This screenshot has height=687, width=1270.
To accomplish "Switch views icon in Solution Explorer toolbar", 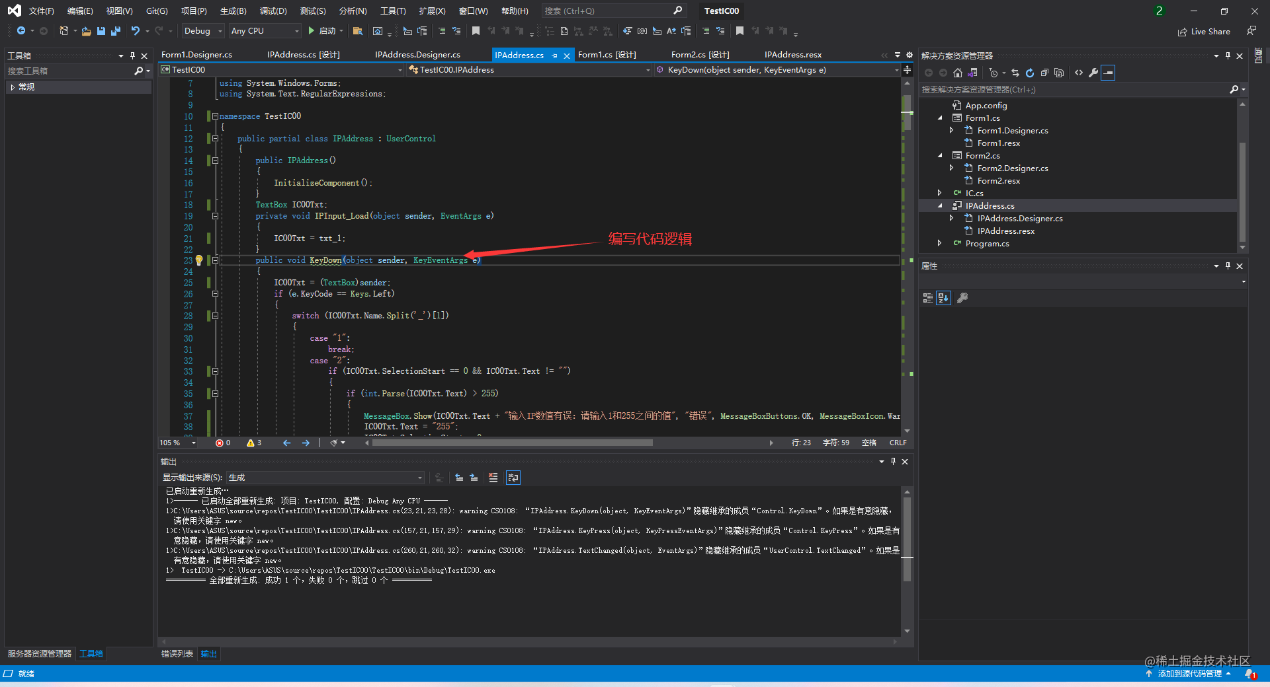I will 972,73.
